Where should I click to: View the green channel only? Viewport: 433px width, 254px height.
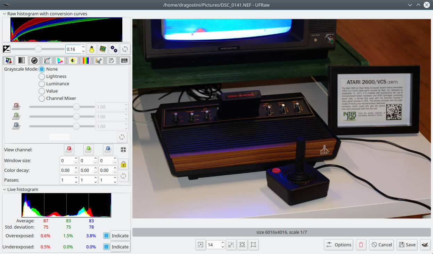tap(89, 150)
